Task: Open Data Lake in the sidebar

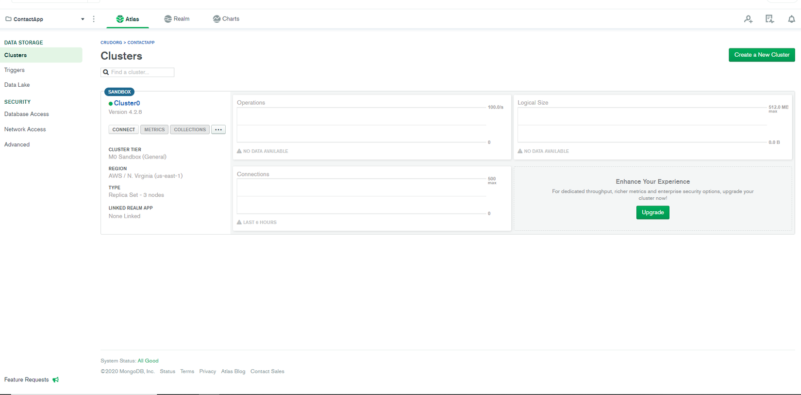Action: 17,85
